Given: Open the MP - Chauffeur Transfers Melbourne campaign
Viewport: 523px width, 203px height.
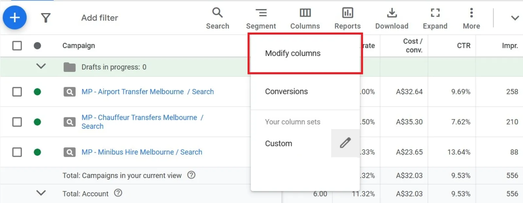Looking at the screenshot, I should tap(143, 122).
